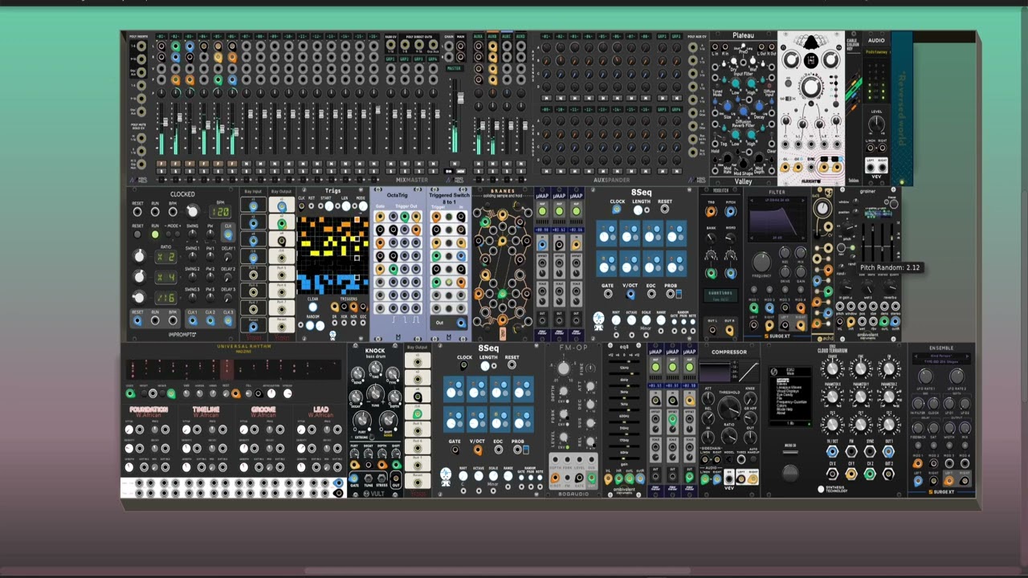Screen dimensions: 1028x578
Task: Click the START knob on Trigs
Action: coord(329,206)
